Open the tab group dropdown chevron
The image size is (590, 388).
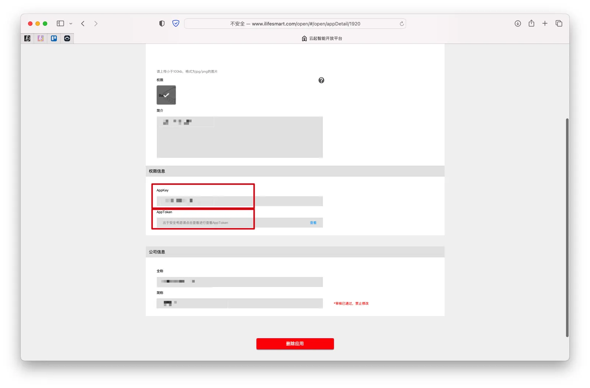point(71,24)
